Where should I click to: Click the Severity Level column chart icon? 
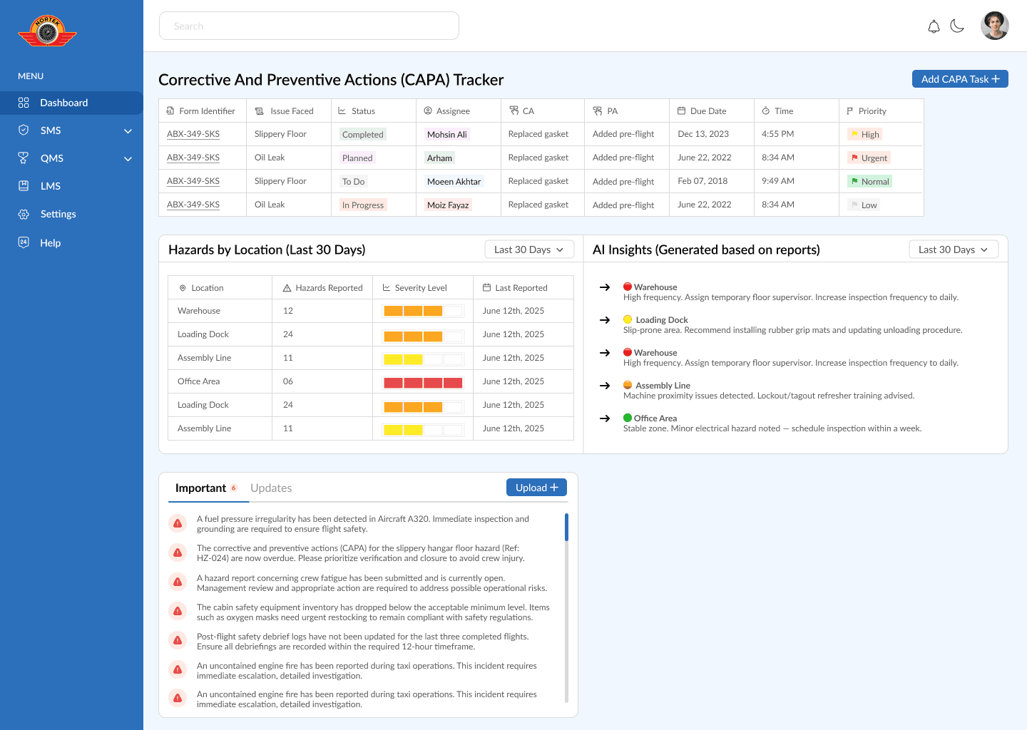coord(387,288)
